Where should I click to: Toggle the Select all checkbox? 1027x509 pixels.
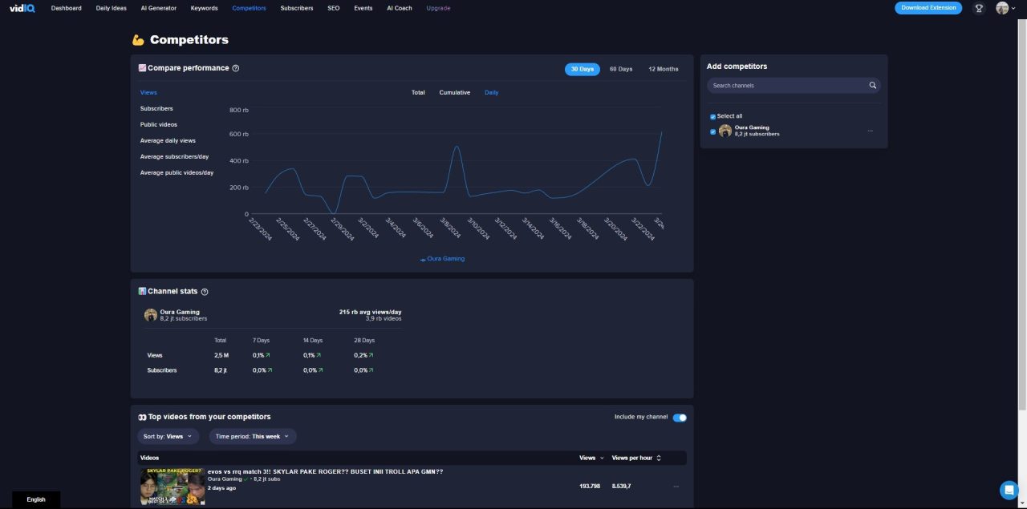(712, 117)
